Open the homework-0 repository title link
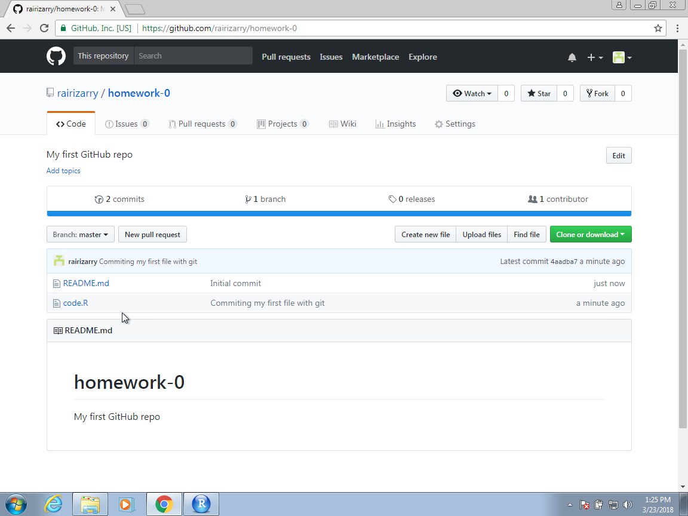 coord(139,93)
